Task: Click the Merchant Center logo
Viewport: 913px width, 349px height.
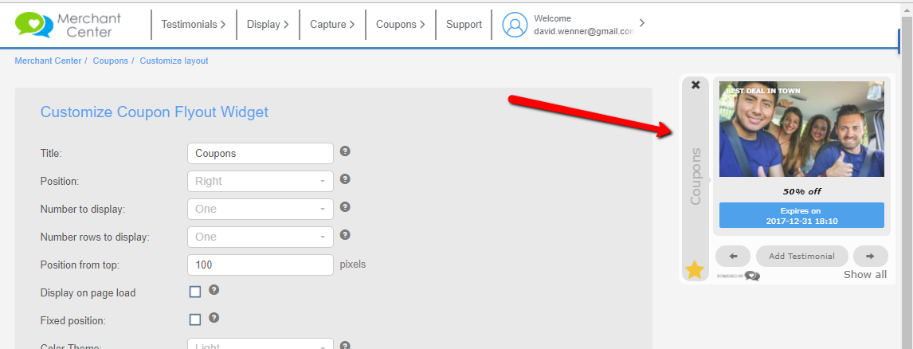Action: (x=68, y=25)
